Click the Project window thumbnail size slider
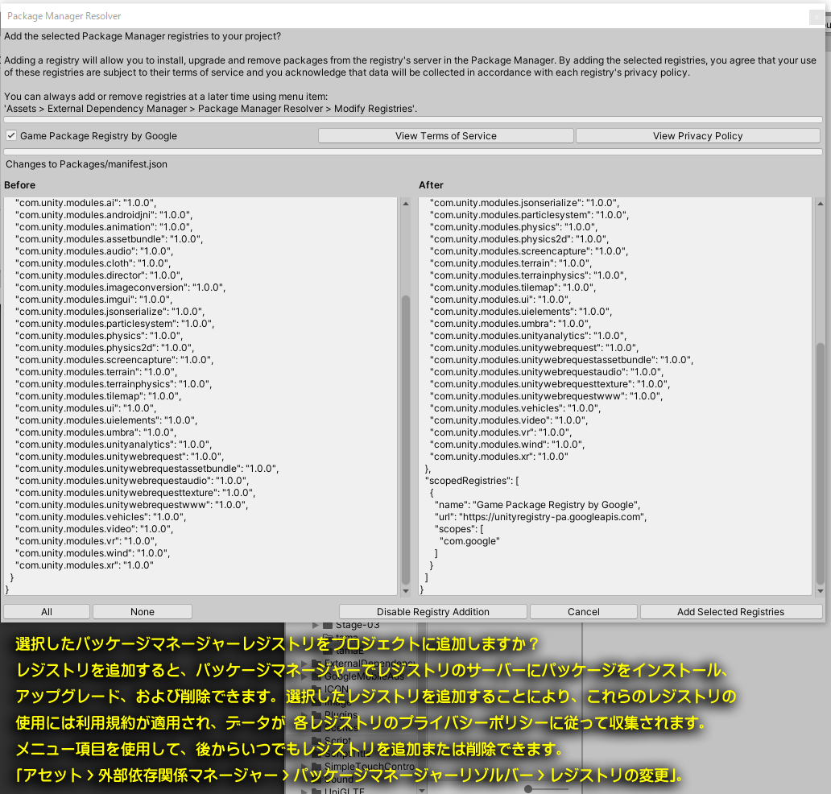Viewport: 831px width, 794px height. (x=528, y=789)
